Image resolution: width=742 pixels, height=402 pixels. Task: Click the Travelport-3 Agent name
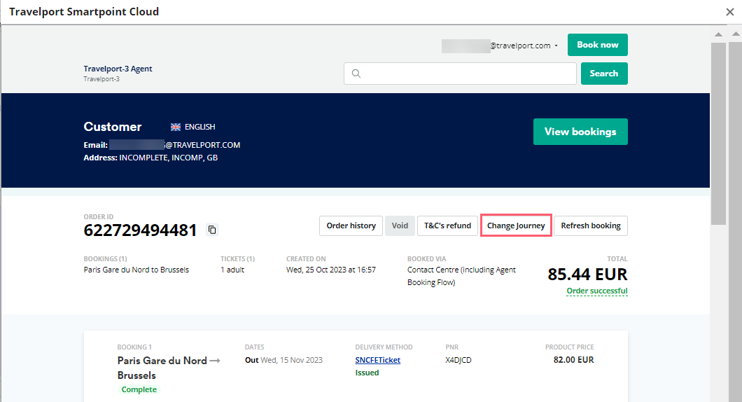pos(118,69)
